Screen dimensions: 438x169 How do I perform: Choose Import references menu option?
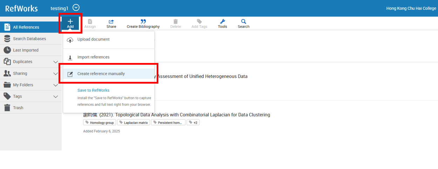93,57
